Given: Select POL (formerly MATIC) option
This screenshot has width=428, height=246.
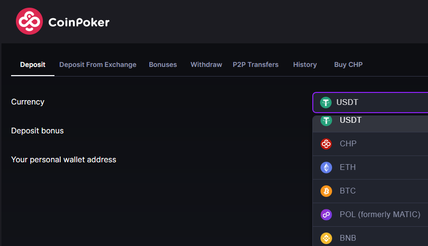Looking at the screenshot, I should coord(371,215).
